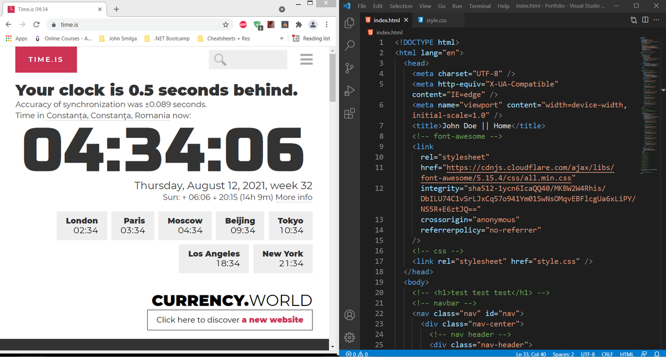
Task: Open the time.is hamburger menu
Action: pyautogui.click(x=306, y=59)
